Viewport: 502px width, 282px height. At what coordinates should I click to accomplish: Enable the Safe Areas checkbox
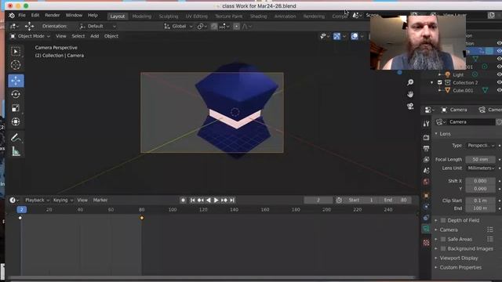pos(443,239)
